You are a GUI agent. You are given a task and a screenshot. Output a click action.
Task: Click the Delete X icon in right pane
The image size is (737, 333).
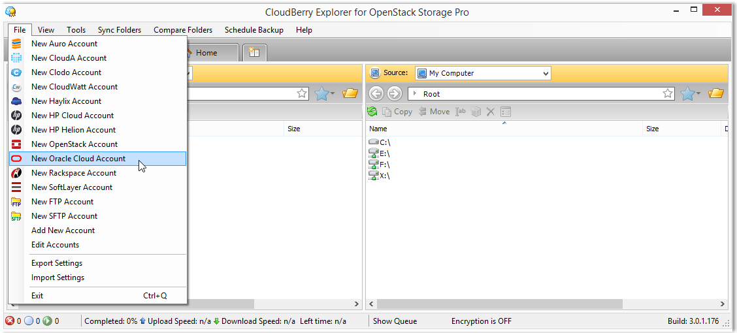(x=490, y=112)
